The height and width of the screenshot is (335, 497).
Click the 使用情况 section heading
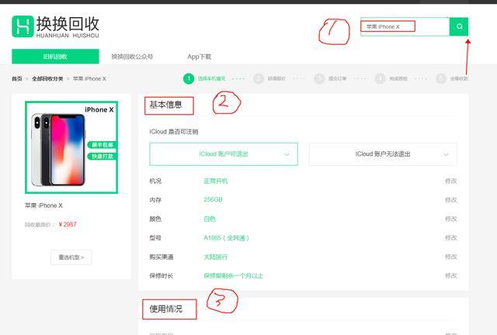165,309
